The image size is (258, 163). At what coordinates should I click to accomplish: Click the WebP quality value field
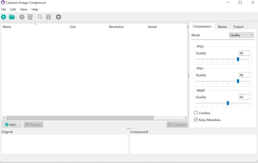coord(244,97)
